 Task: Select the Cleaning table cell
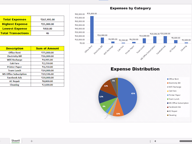(15, 85)
